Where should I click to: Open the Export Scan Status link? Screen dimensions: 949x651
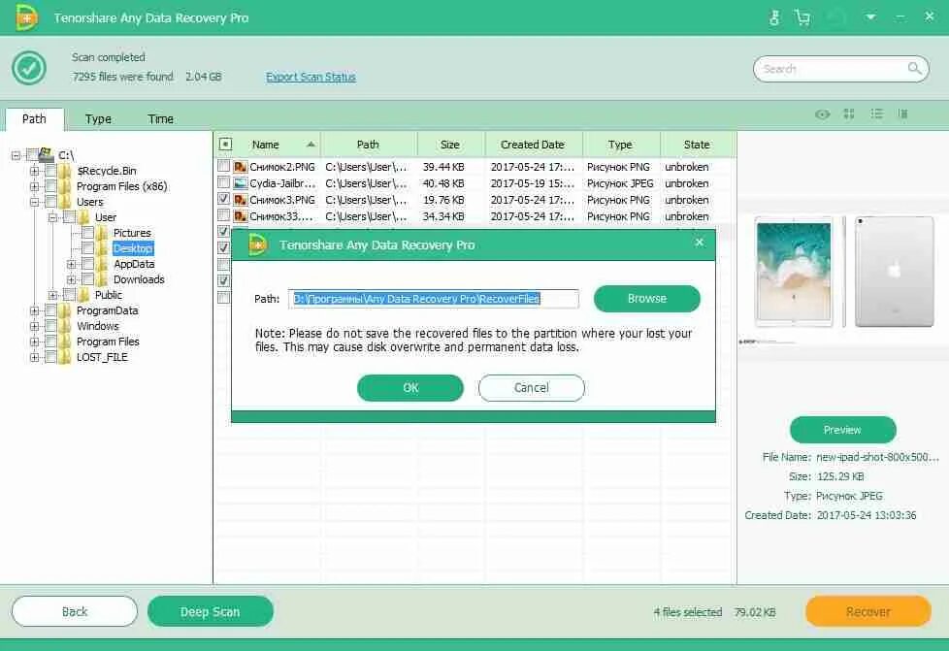pos(311,77)
